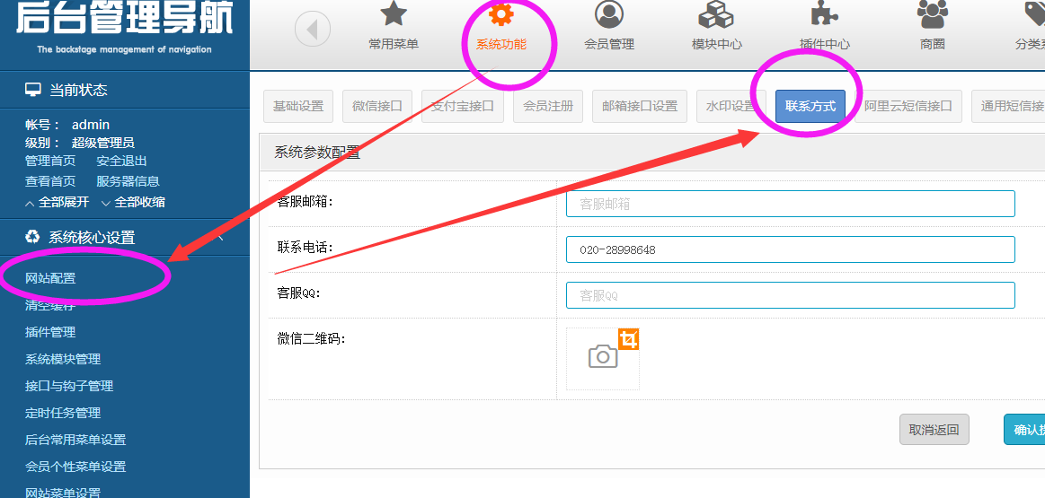Open 系统功能 gear icon

[x=501, y=14]
